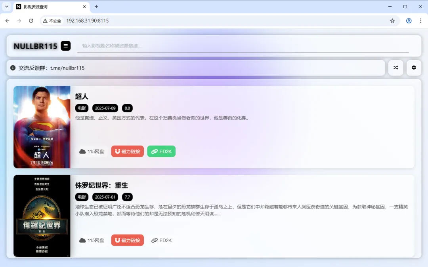Click the 不安全 security warning icon
Viewport: 428px width, 267px height.
(45, 20)
